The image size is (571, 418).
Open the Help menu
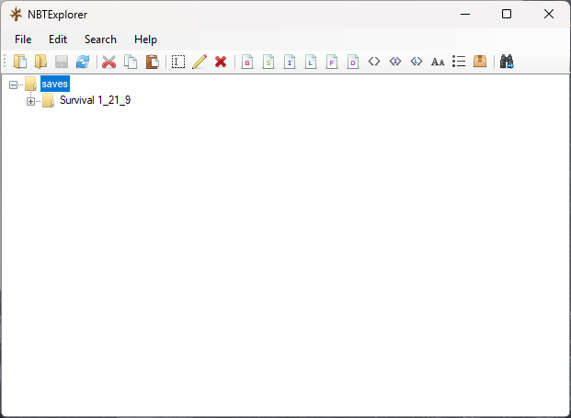click(145, 40)
